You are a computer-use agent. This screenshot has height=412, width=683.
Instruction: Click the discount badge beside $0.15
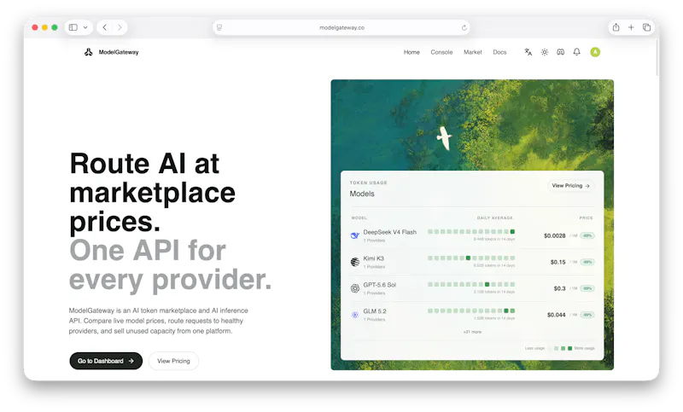coord(587,263)
